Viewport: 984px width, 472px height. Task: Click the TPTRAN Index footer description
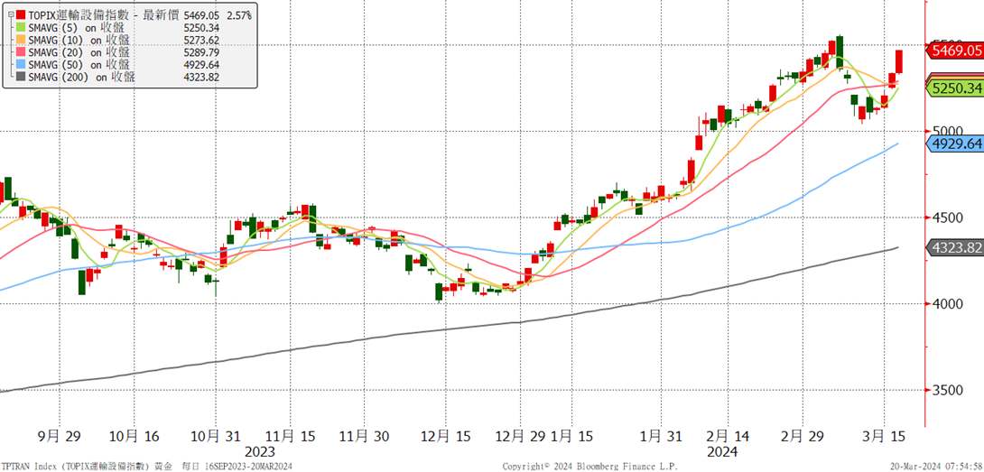(145, 467)
